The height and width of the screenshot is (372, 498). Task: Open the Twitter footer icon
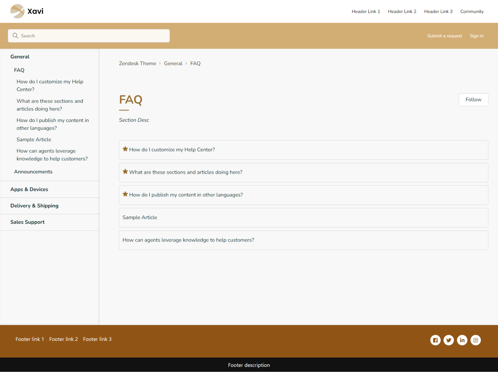pyautogui.click(x=449, y=340)
